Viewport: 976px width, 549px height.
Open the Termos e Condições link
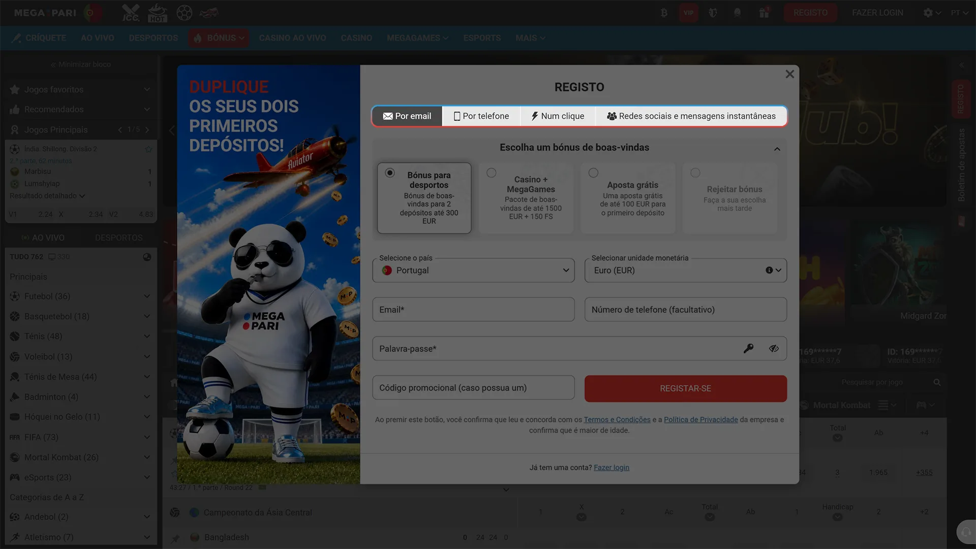(617, 420)
